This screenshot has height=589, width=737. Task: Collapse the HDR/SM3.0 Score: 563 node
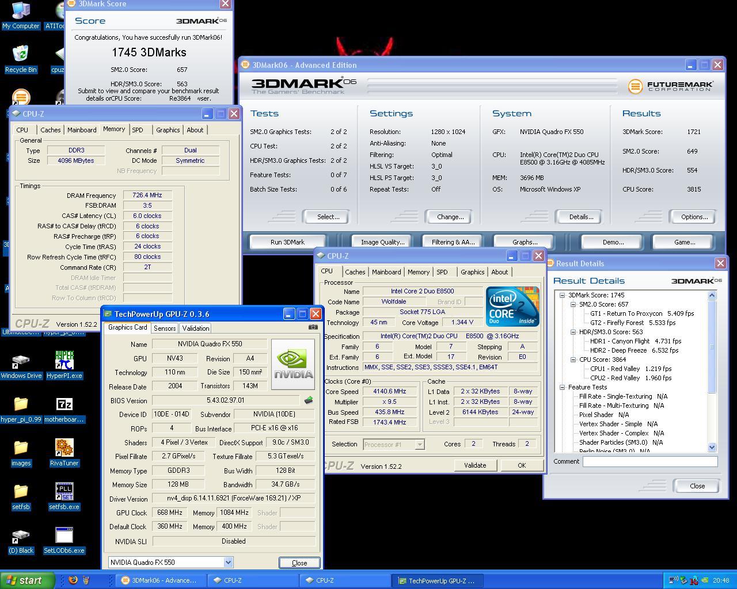[573, 332]
